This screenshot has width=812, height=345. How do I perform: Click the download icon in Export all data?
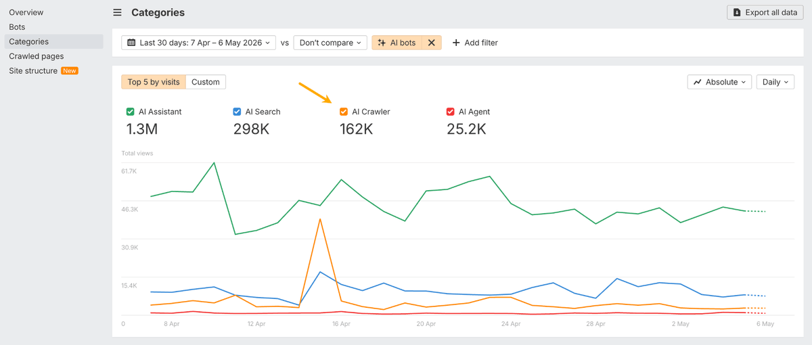[737, 12]
